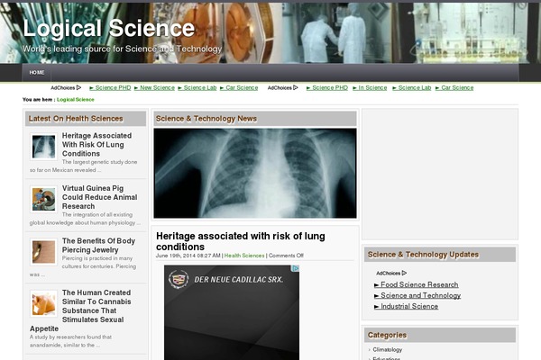Click the Categories heading
Viewport: 541px width, 360px height.
coord(387,335)
